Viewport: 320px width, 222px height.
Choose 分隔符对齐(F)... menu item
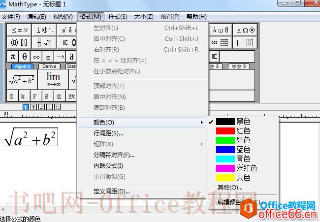(x=142, y=155)
